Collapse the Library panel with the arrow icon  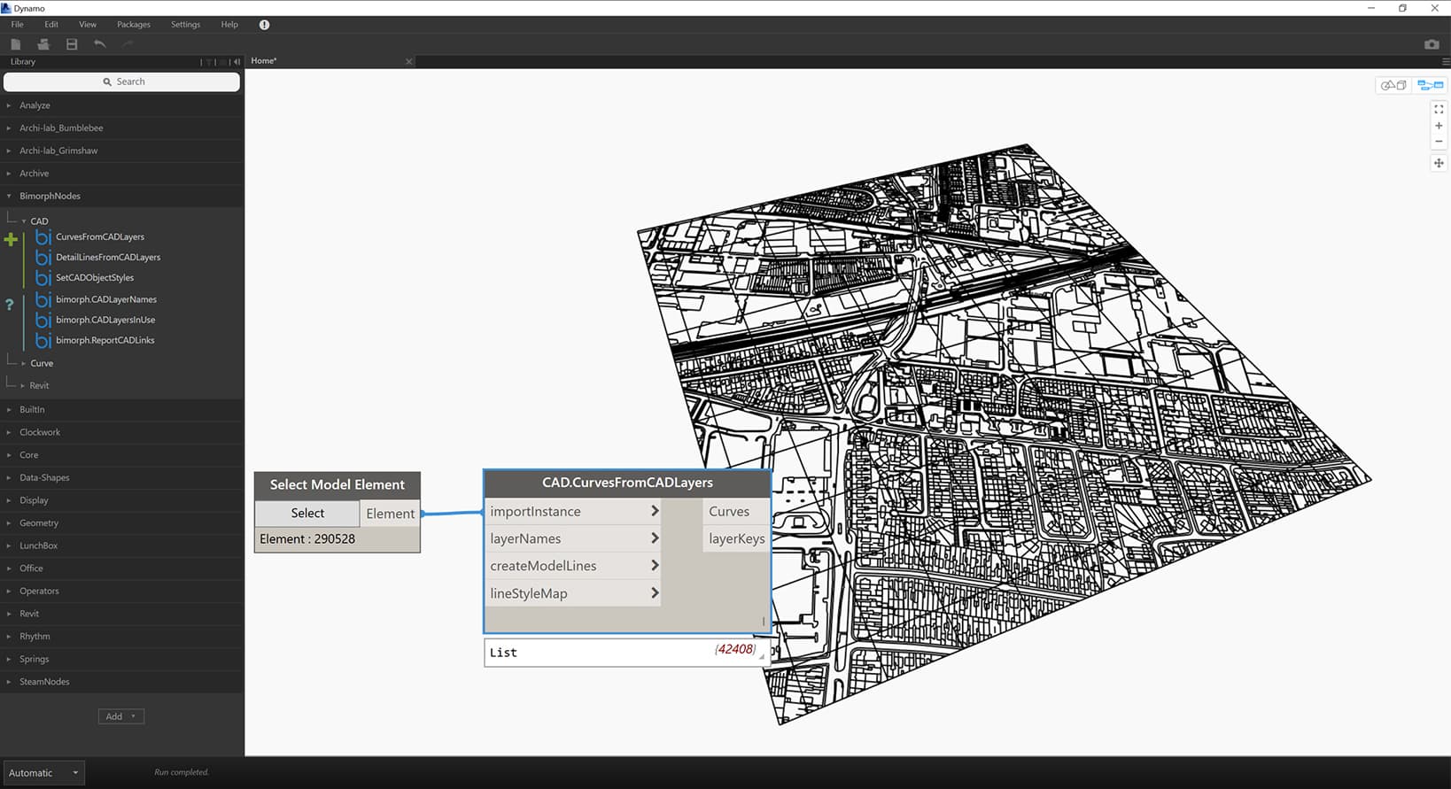tap(237, 62)
